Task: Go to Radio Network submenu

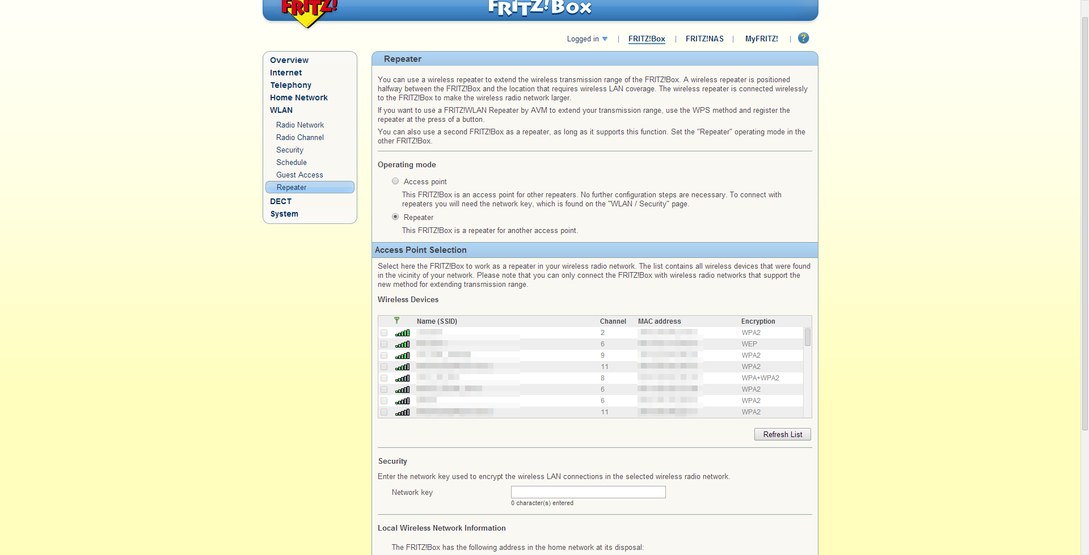Action: point(300,125)
